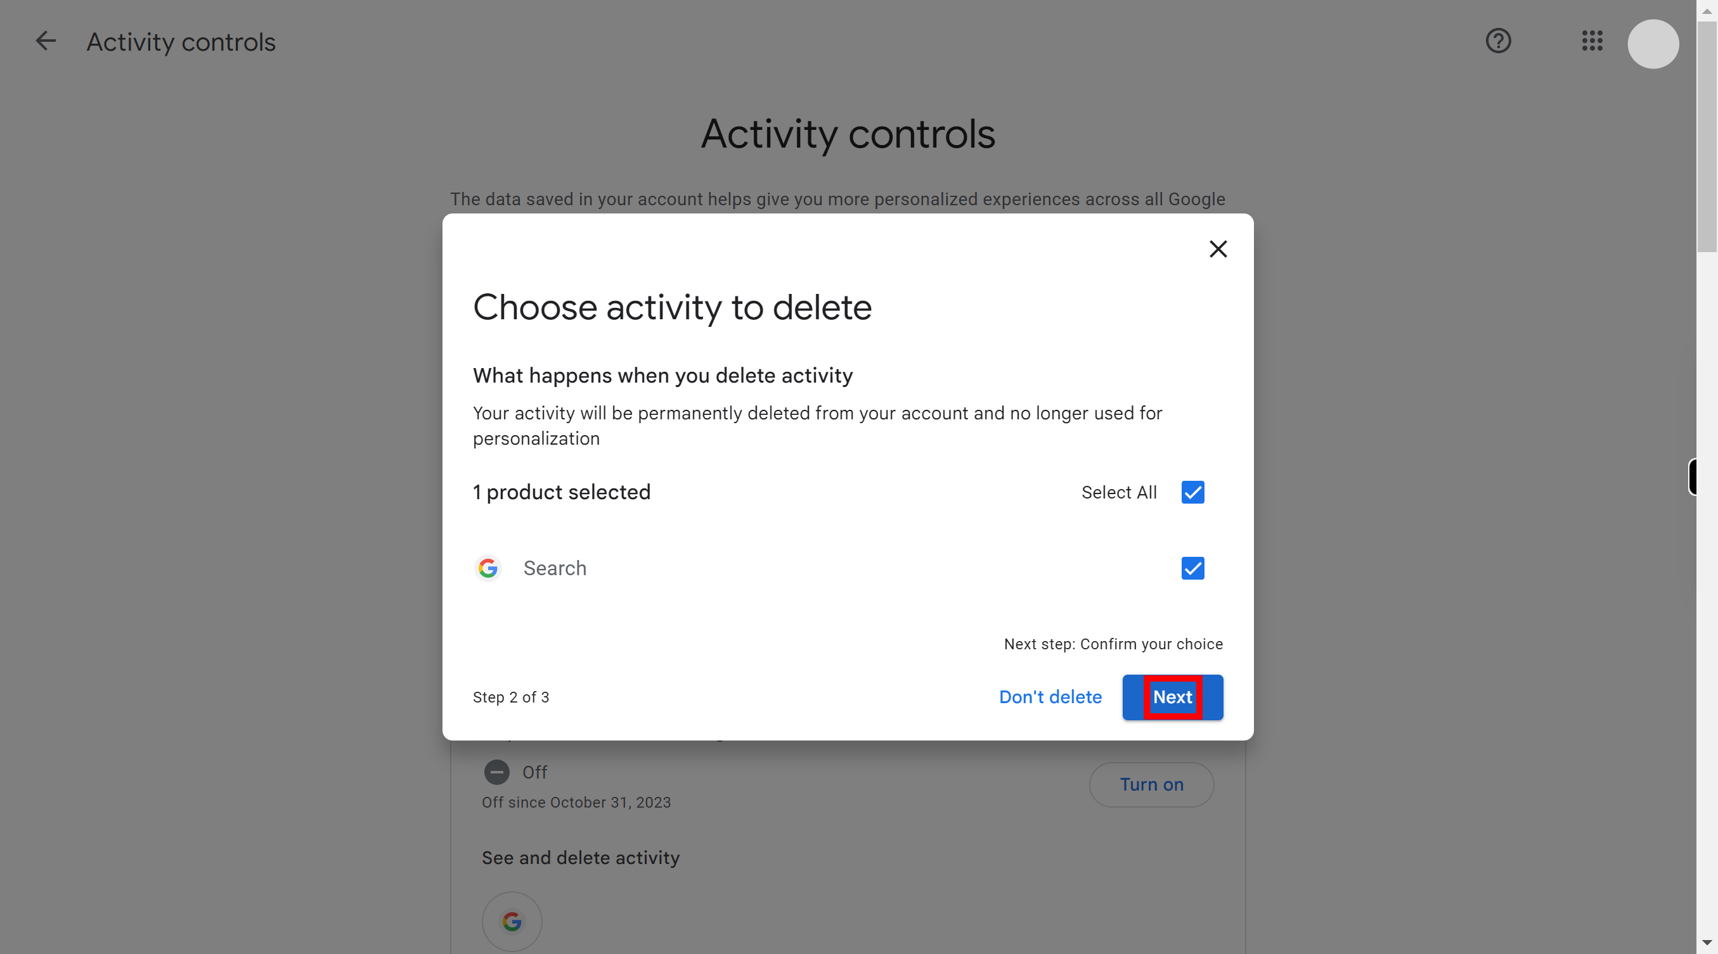Click Don't delete to cancel

coord(1050,697)
